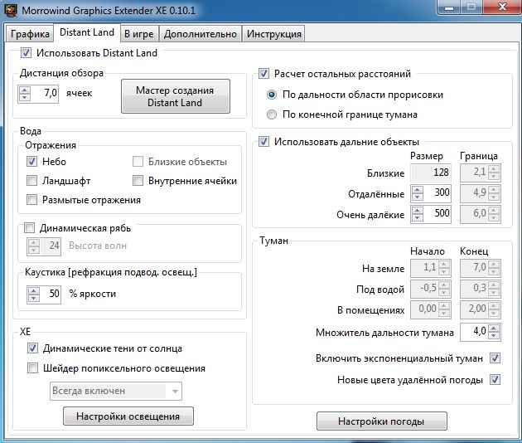This screenshot has height=443, width=522.
Task: Click the Очень далёкие Граница 6,0 spinner
Action: tap(481, 214)
